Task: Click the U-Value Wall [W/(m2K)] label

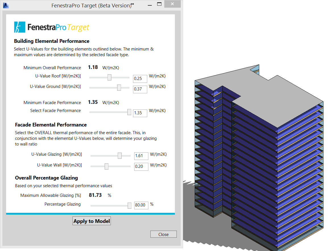Action: coord(59,165)
